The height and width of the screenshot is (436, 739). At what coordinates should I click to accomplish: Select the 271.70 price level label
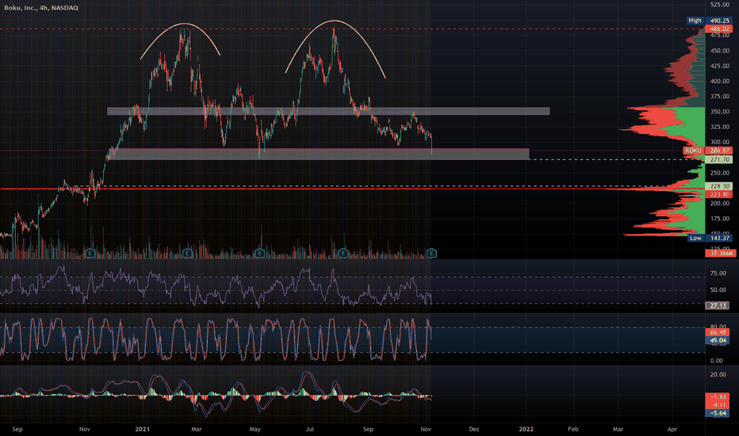718,160
